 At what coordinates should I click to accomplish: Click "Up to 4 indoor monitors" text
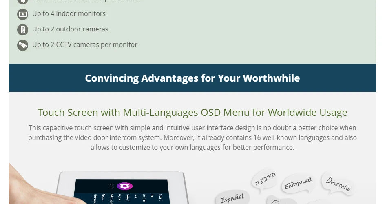69,13
